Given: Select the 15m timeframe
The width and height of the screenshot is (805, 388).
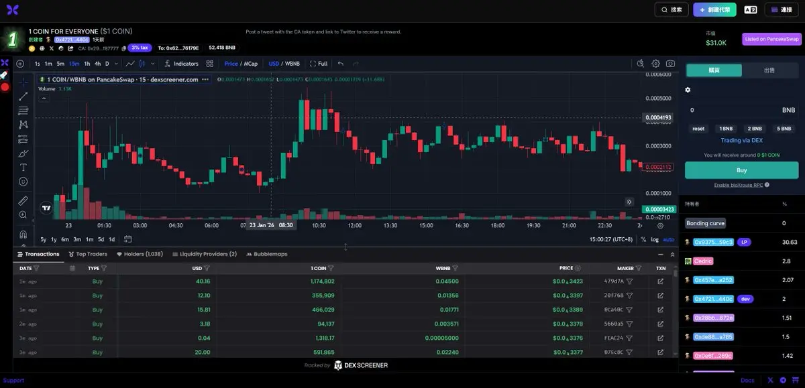Looking at the screenshot, I should [x=74, y=64].
